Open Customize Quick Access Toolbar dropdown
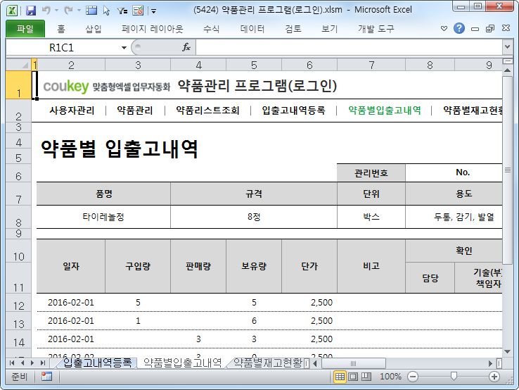 153,11
